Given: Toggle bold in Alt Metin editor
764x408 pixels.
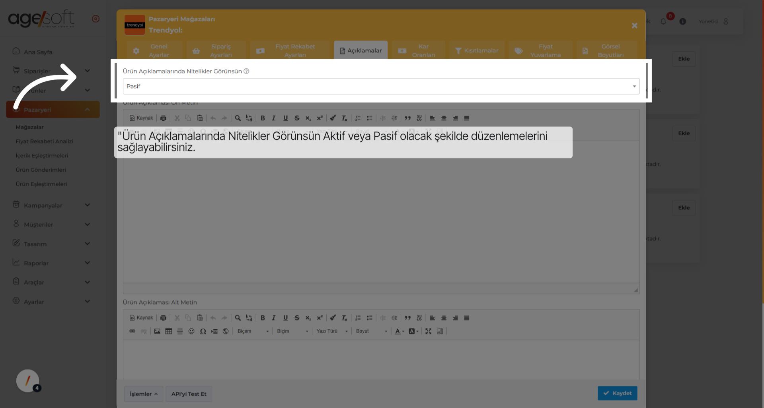Looking at the screenshot, I should click(263, 318).
